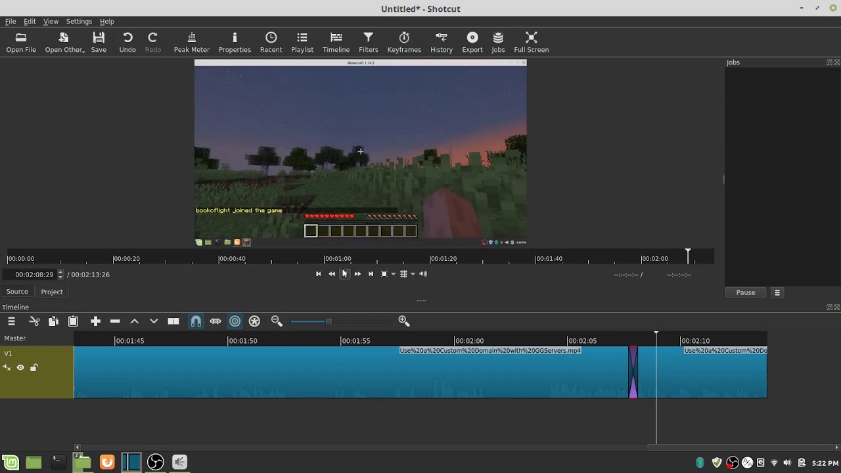Click the Pause button in Jobs
This screenshot has height=473, width=841.
746,292
